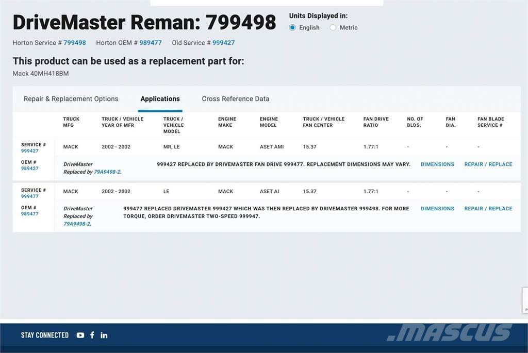Open the Cross Reference Data tab
The image size is (528, 353).
(x=236, y=99)
